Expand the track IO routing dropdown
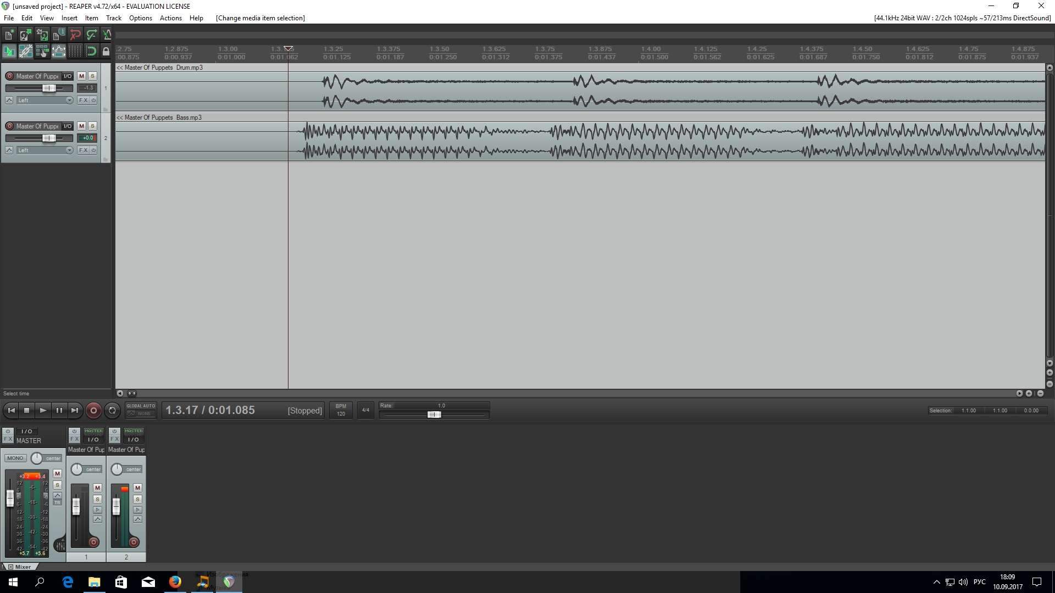Viewport: 1055px width, 593px height. click(x=68, y=75)
